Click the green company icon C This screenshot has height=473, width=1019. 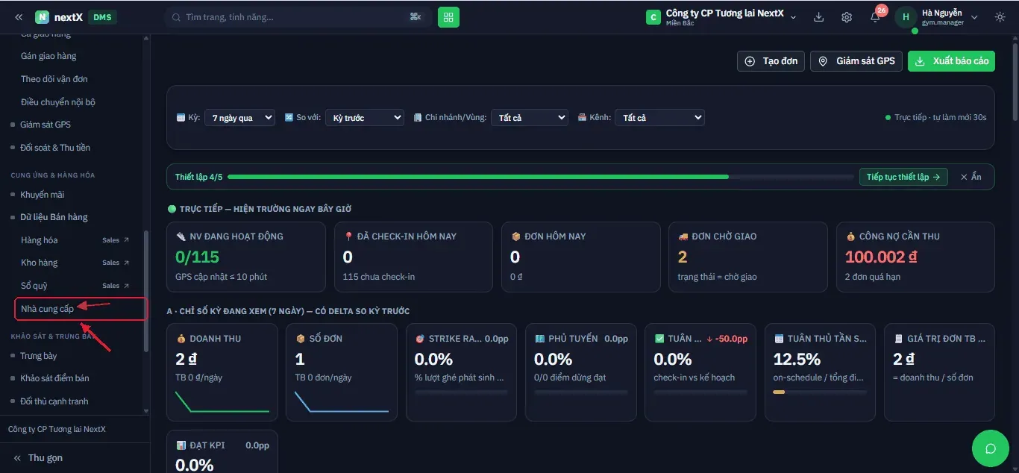coord(653,17)
